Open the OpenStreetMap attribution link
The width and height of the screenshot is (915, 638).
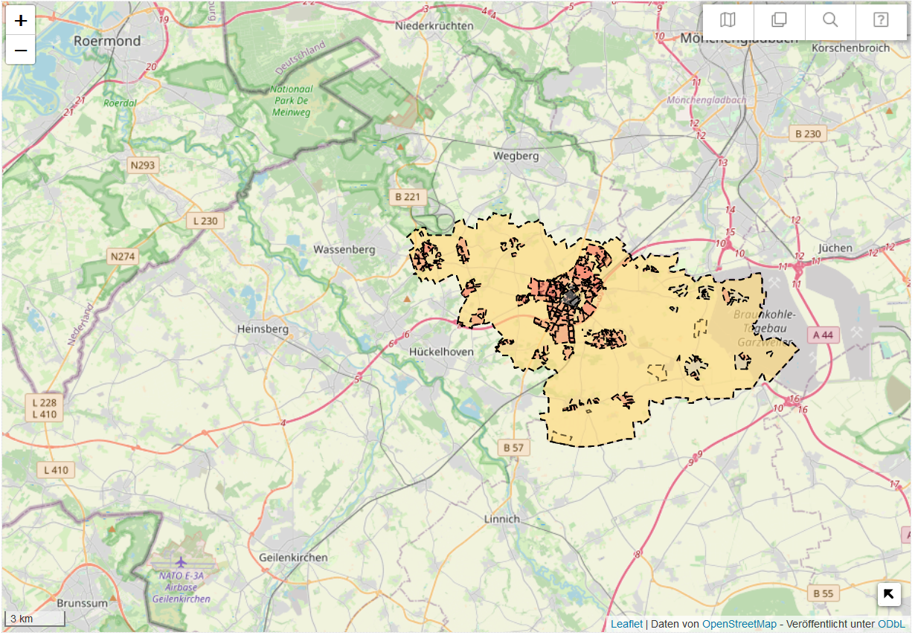[x=739, y=625]
